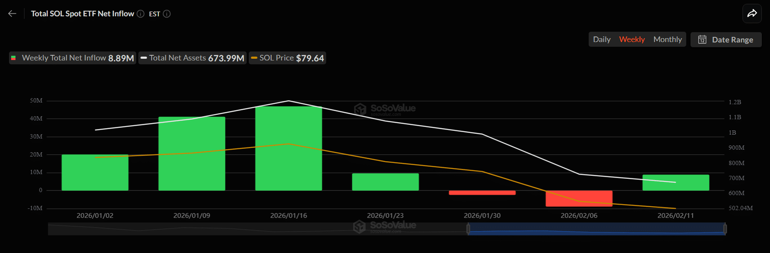Image resolution: width=770 pixels, height=253 pixels.
Task: Click the back arrow icon
Action: (x=12, y=14)
